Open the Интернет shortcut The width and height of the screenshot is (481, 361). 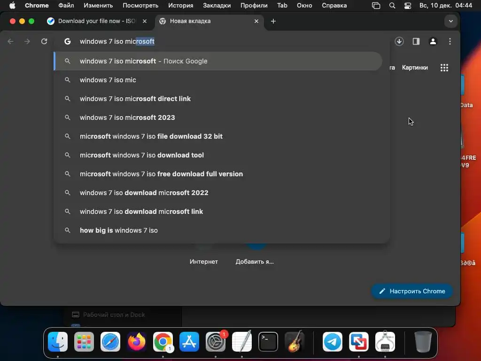(x=204, y=261)
